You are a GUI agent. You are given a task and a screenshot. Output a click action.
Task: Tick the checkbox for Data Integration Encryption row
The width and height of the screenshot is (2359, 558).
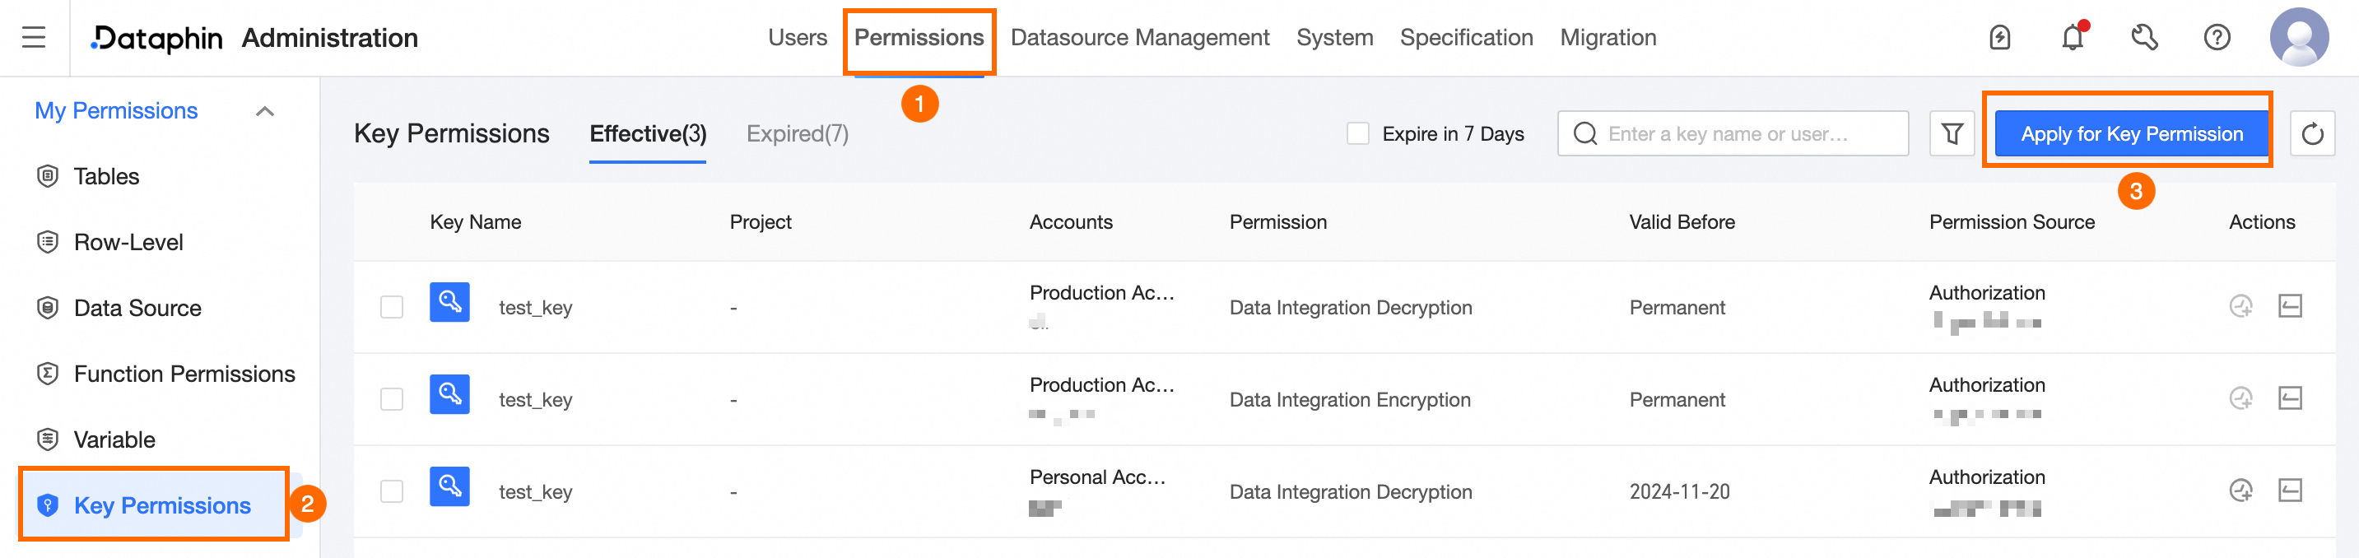coord(392,399)
